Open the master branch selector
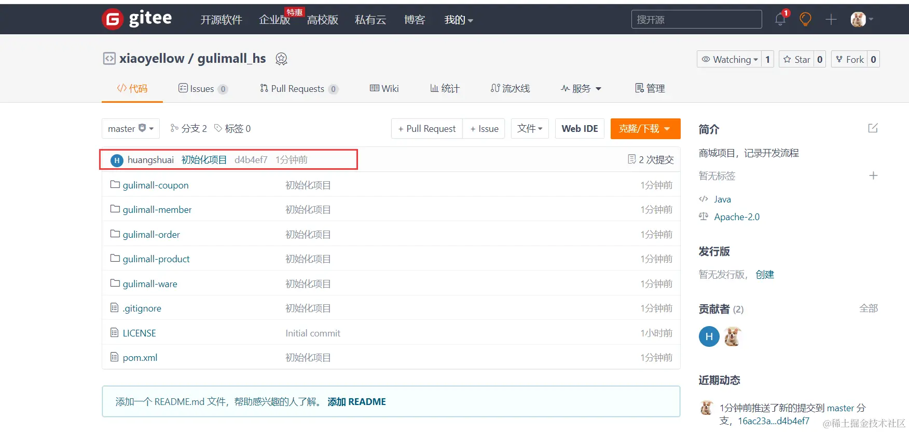Screen dimensions: 909x432 pyautogui.click(x=131, y=128)
